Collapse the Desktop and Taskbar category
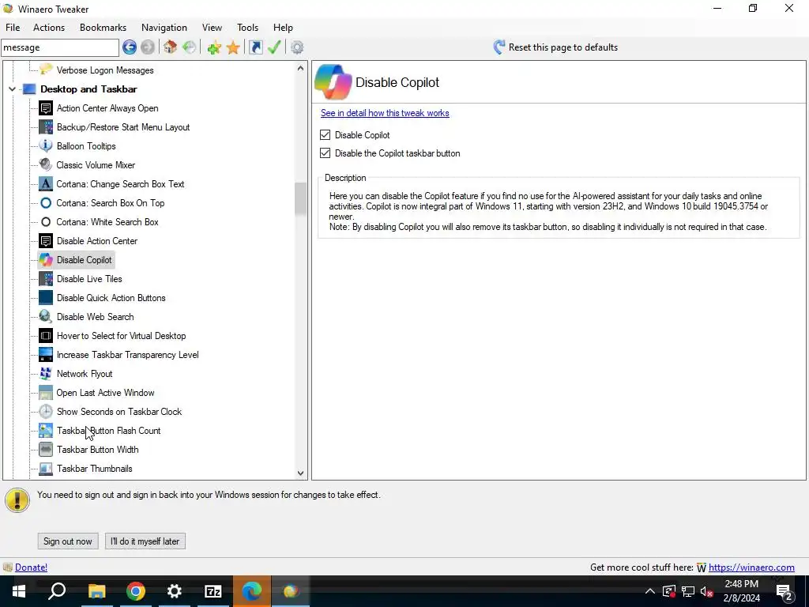Image resolution: width=809 pixels, height=607 pixels. pos(12,89)
